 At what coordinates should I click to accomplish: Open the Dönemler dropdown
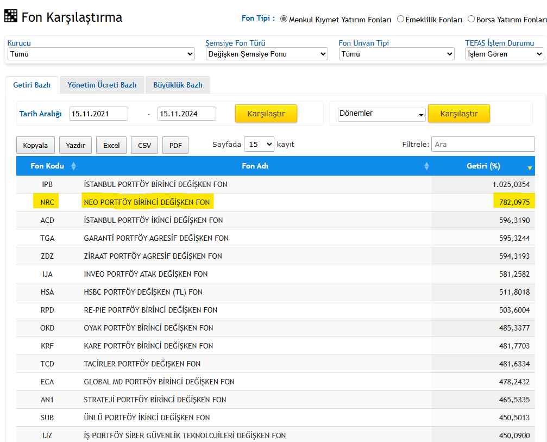382,114
